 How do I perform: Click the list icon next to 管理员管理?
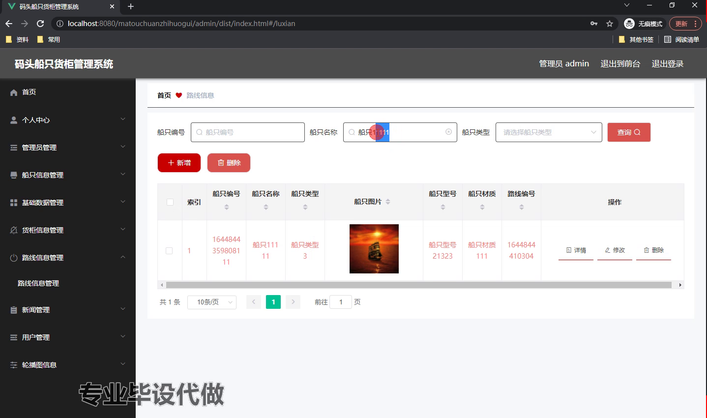pyautogui.click(x=14, y=148)
